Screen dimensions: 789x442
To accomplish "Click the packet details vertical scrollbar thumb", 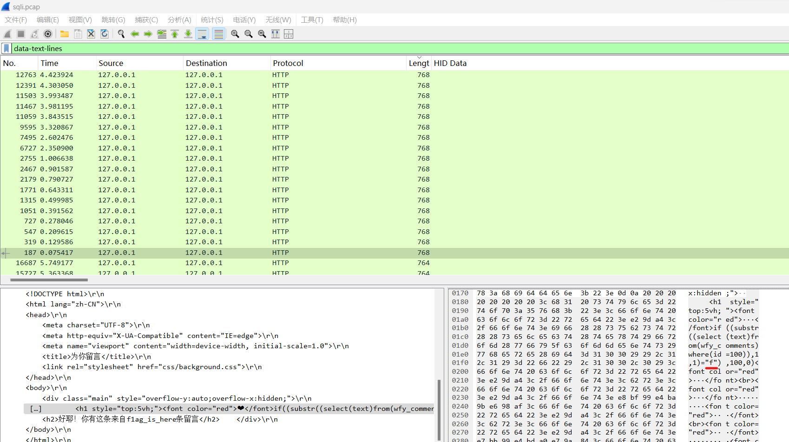I will click(439, 410).
